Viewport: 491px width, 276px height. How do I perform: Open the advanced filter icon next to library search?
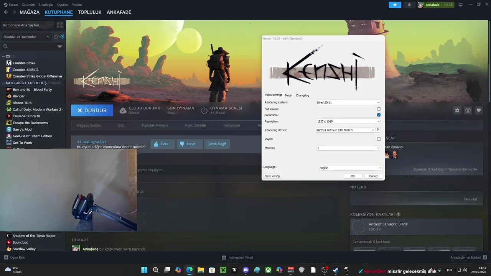coord(60,46)
